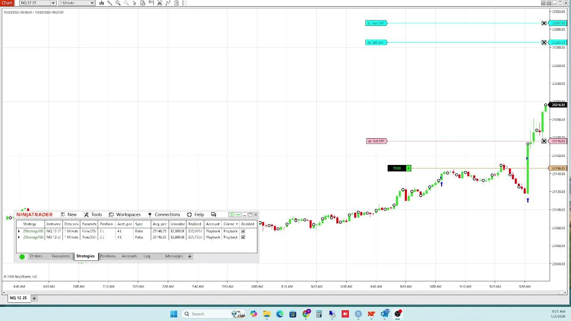Open the Chart Trader panel icon

pyautogui.click(x=151, y=3)
